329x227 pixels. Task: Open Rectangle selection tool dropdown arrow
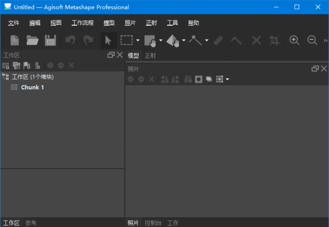tap(138, 40)
